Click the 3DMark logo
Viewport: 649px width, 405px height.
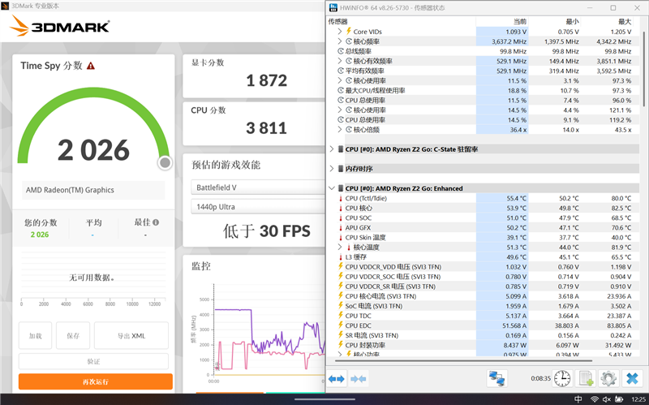point(59,26)
